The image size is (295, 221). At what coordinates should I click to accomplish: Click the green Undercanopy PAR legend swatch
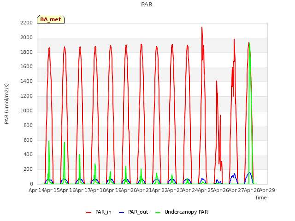tap(158, 213)
